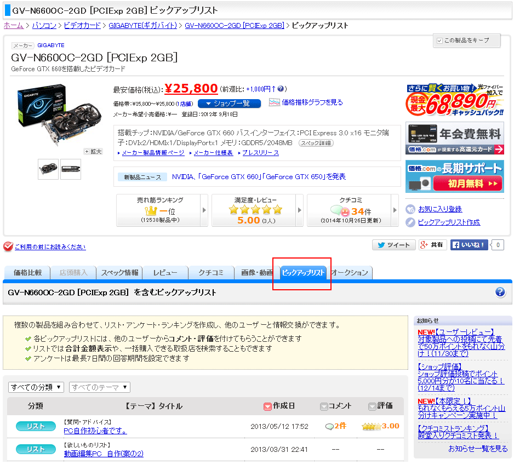Screen dimensions: 514x476
Task: Enlarge the product image with 拡大
Action: [x=93, y=152]
